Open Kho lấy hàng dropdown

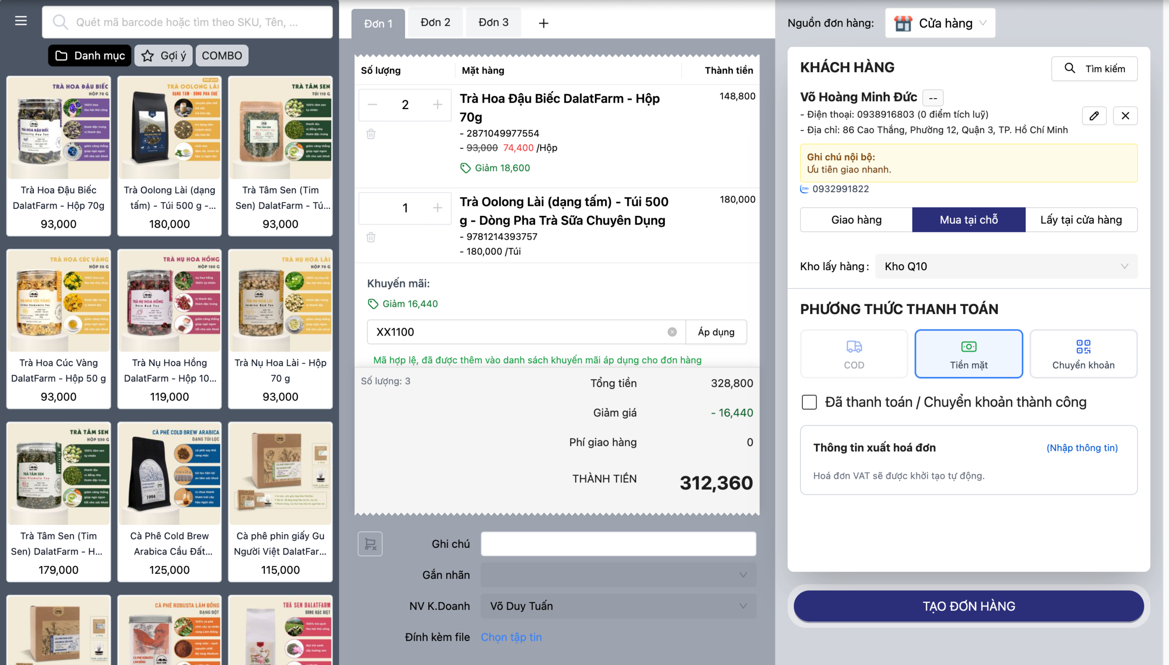[1006, 266]
